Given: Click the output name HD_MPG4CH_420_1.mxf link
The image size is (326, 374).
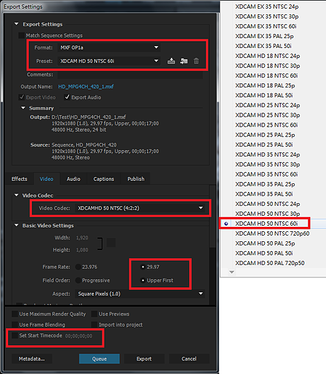Looking at the screenshot, I should pyautogui.click(x=86, y=87).
